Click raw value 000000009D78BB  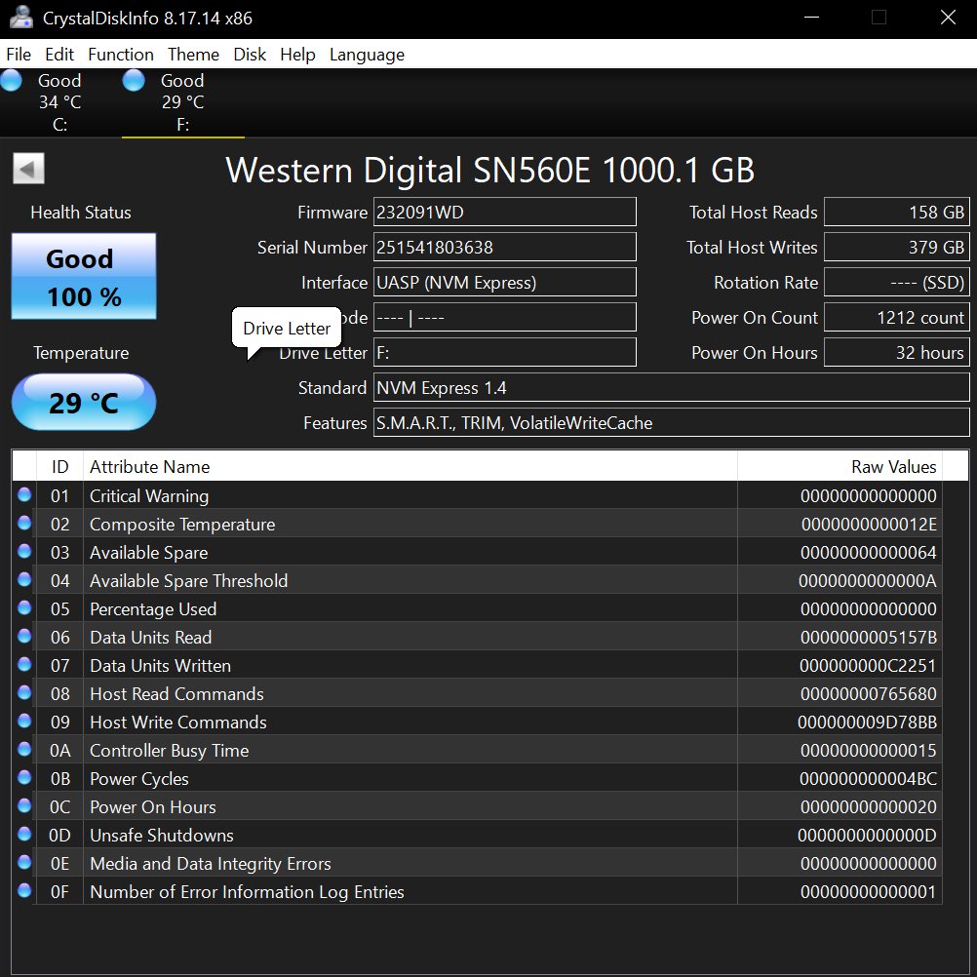tap(868, 723)
